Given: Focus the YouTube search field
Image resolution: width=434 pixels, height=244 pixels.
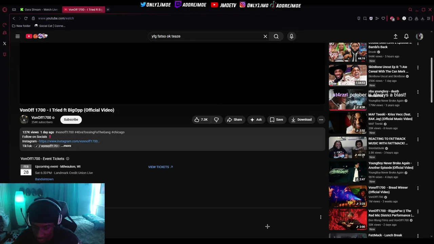Looking at the screenshot, I should click(205, 36).
